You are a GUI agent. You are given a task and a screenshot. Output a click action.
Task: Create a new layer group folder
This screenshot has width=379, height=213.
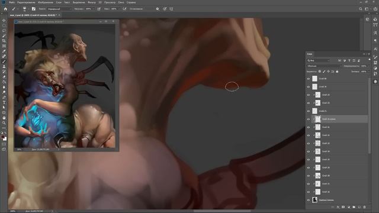[x=354, y=207]
